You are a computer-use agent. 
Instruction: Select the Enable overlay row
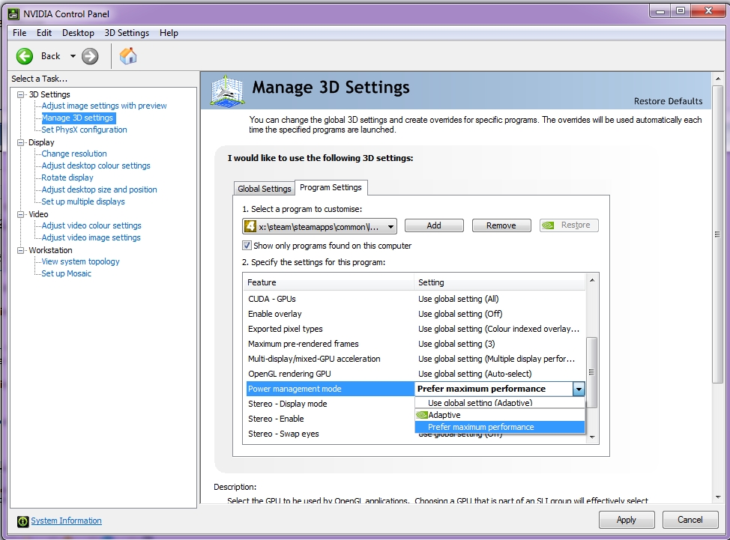pyautogui.click(x=414, y=314)
